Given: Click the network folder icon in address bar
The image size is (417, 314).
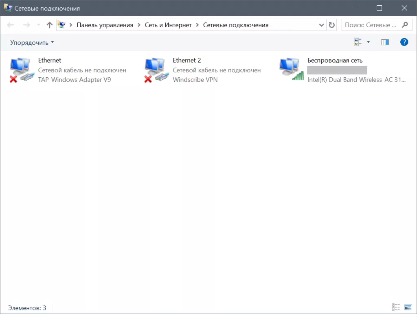Looking at the screenshot, I should 62,25.
